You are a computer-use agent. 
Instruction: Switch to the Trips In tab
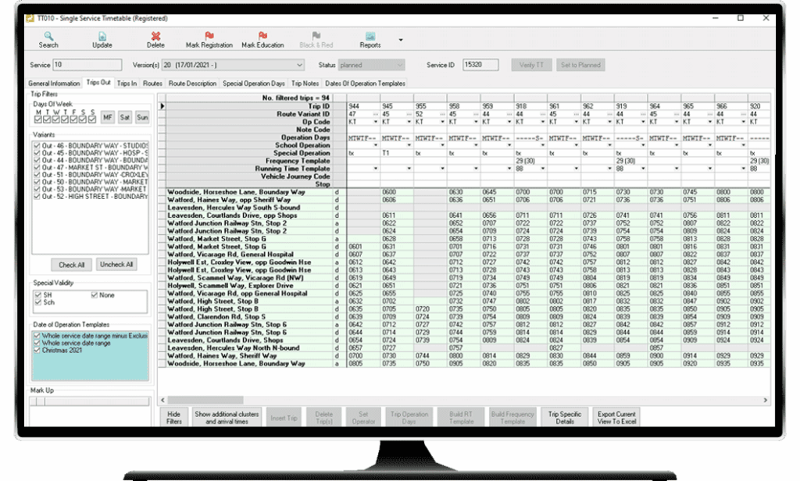tap(127, 83)
